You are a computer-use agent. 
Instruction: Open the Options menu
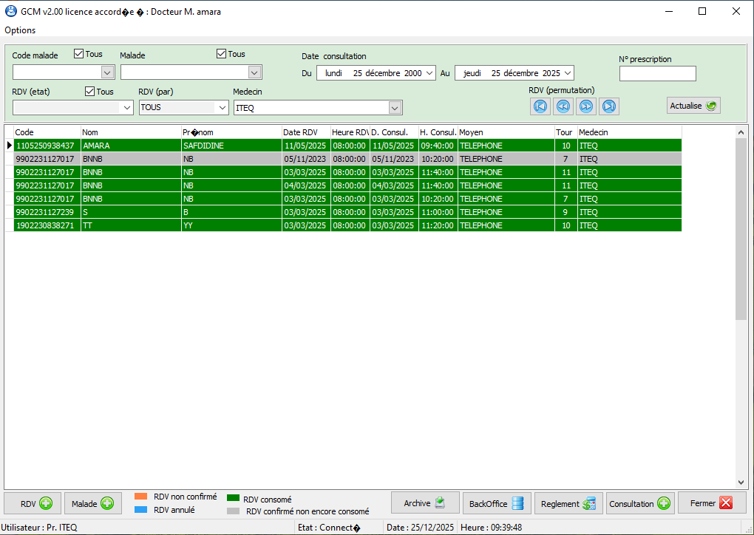(x=20, y=30)
